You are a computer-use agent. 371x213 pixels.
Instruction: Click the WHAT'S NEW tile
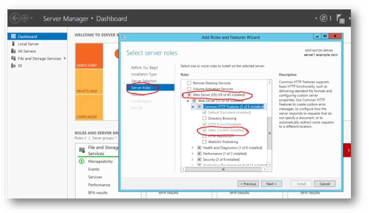coord(89,82)
